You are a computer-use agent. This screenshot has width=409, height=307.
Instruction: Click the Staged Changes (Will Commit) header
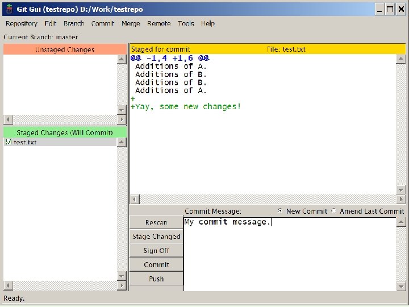(x=65, y=132)
